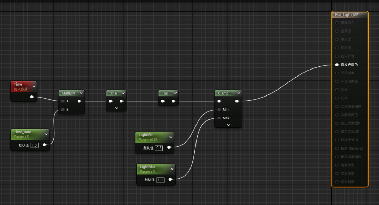Viewport: 379px width, 205px height.
Task: Expand the Clamp node's bottom advanced arrow
Action: point(228,125)
